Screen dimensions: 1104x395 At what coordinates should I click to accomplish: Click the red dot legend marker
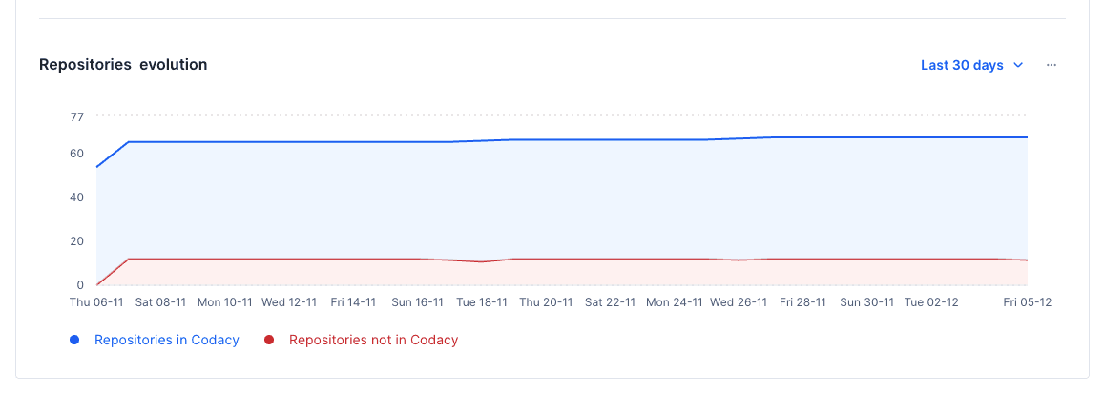(x=269, y=340)
